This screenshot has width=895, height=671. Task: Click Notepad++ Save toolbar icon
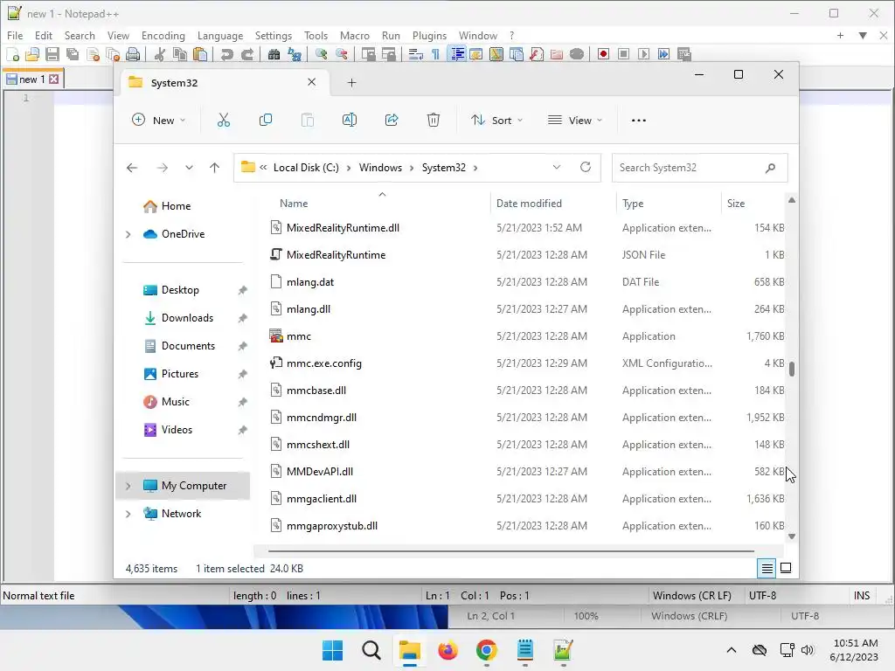coord(52,54)
